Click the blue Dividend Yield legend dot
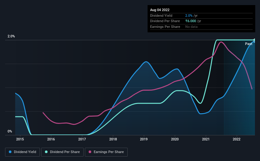 [10, 152]
